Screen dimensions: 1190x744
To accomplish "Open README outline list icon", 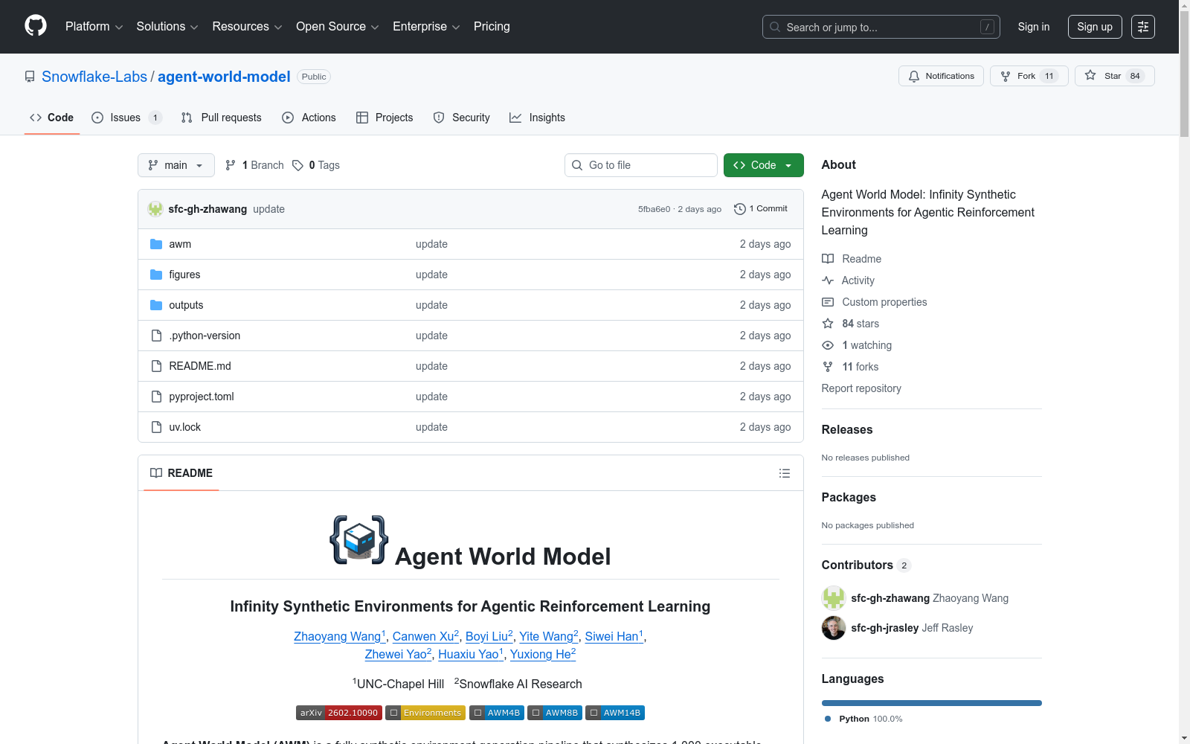I will (x=784, y=473).
